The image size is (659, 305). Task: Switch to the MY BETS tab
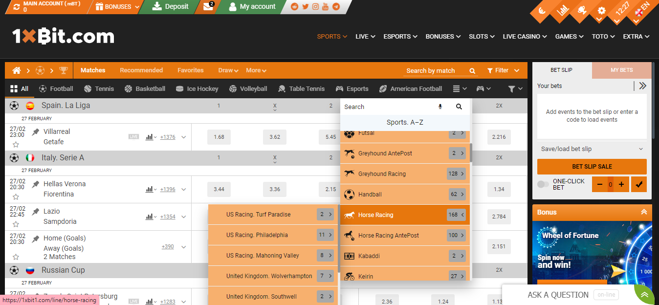621,70
